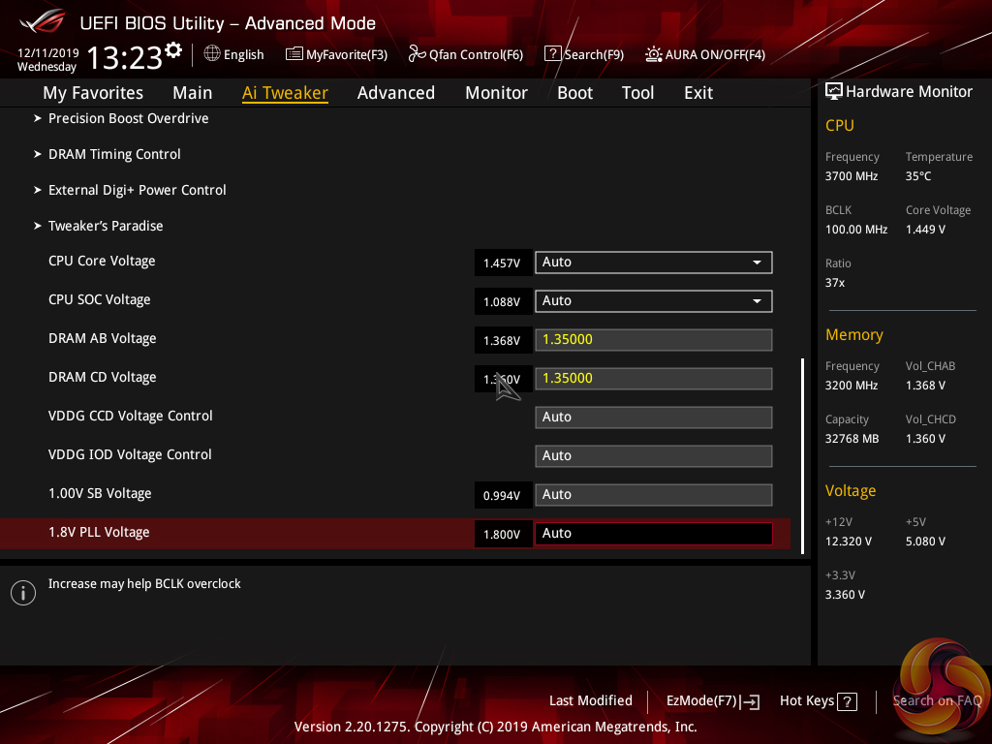Image resolution: width=992 pixels, height=744 pixels.
Task: Switch to the Advanced tab
Action: coord(395,93)
